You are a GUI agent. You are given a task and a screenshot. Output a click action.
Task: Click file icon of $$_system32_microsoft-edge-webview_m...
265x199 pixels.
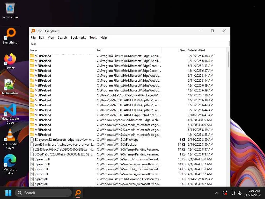[x=32, y=140]
